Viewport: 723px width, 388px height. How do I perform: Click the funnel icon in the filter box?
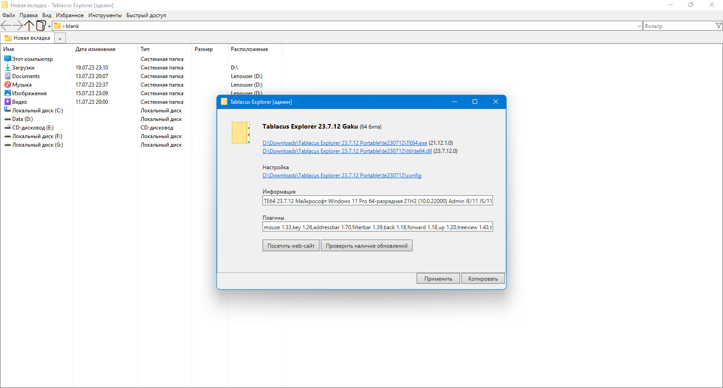pos(718,26)
